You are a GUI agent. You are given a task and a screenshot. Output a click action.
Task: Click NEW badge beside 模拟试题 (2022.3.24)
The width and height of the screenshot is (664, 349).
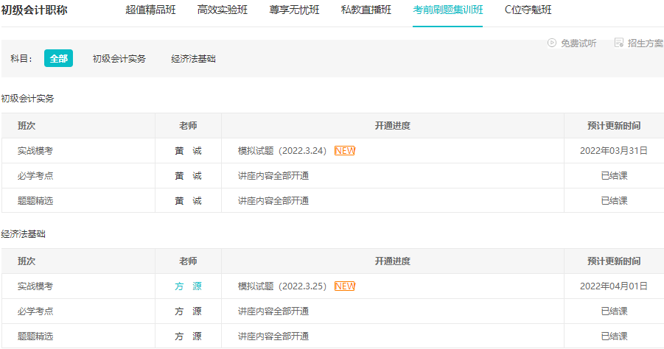(344, 151)
